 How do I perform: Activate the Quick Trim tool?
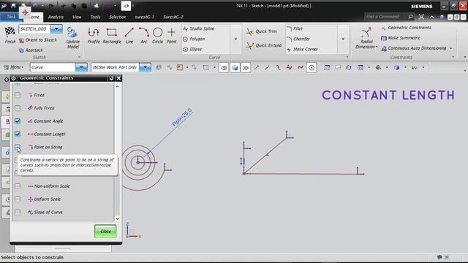(x=262, y=31)
